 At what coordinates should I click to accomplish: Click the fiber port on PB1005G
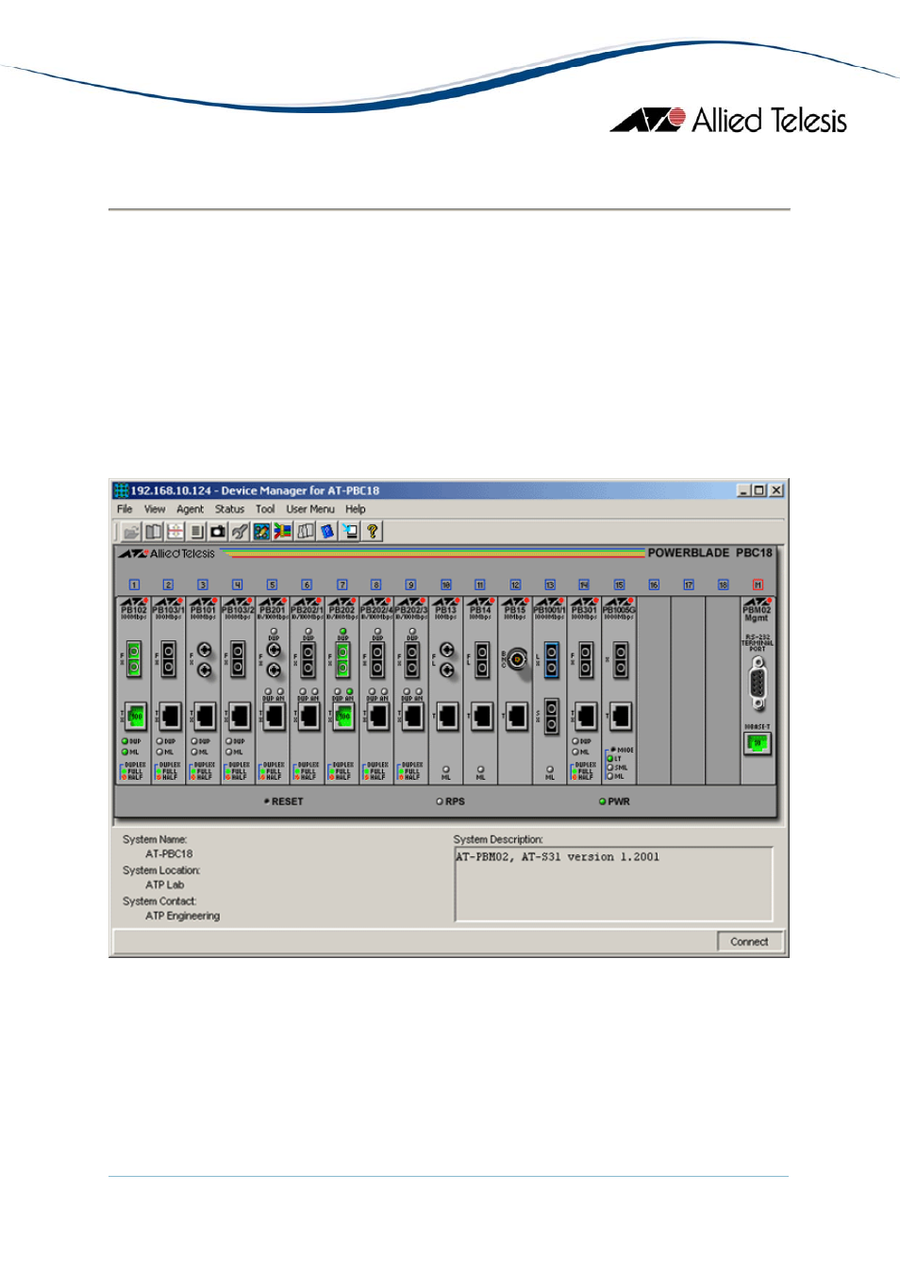tap(621, 659)
